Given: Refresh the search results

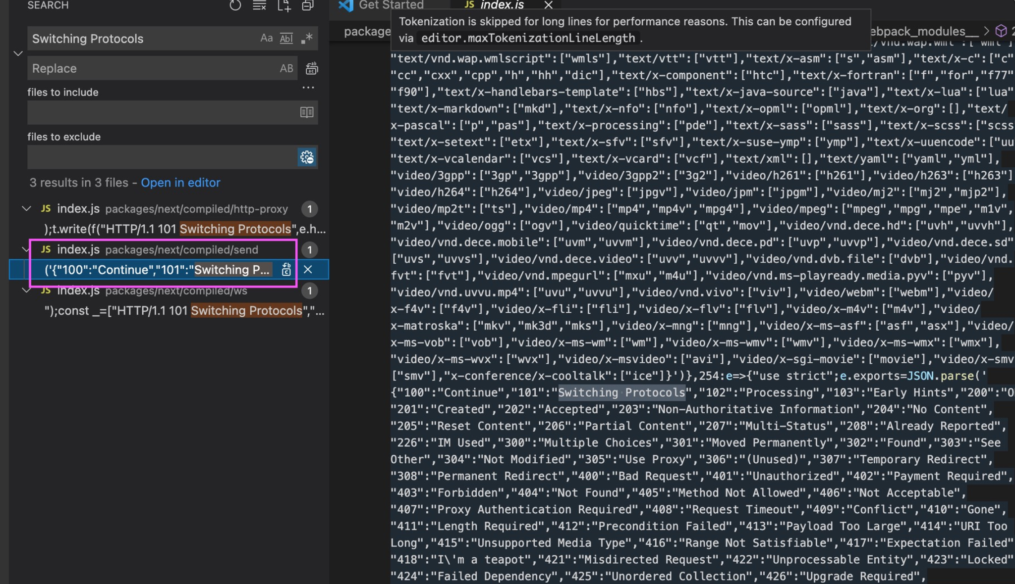Looking at the screenshot, I should (235, 5).
